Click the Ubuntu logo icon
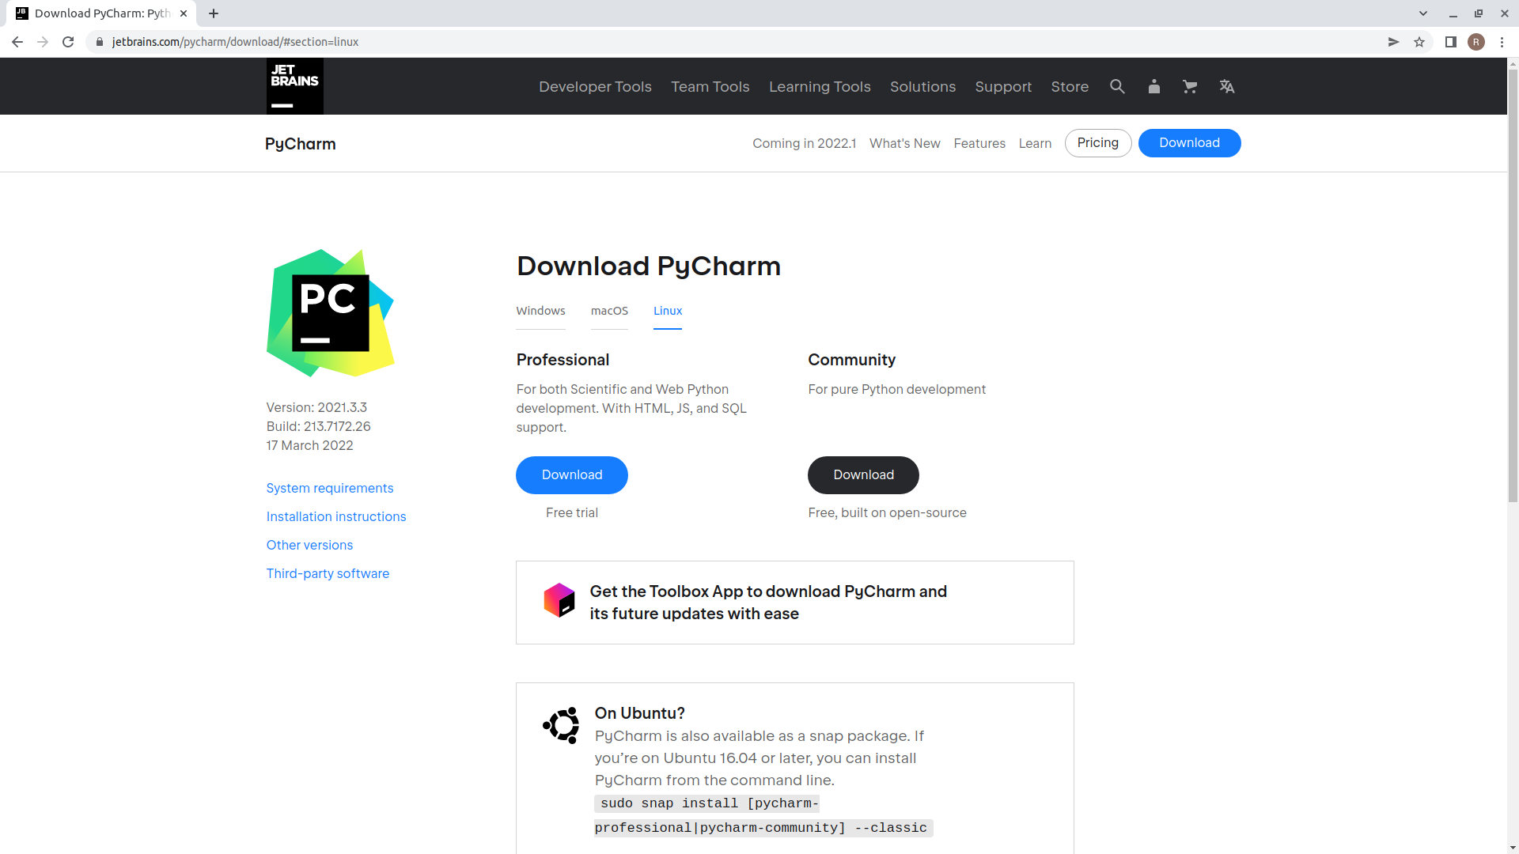1519x854 pixels. (x=561, y=725)
